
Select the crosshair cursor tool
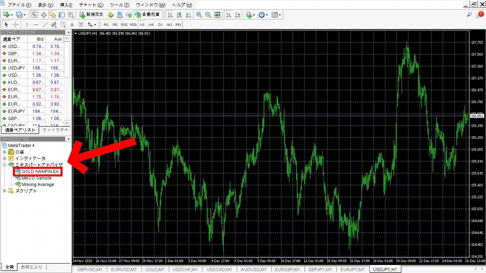coord(16,25)
